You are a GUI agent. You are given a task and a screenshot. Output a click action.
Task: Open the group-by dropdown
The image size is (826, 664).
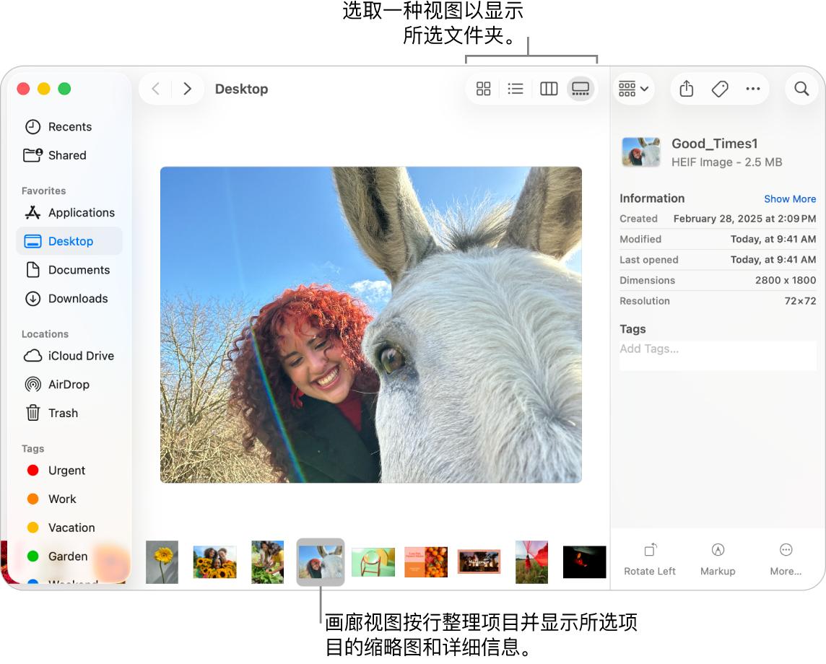pyautogui.click(x=633, y=89)
